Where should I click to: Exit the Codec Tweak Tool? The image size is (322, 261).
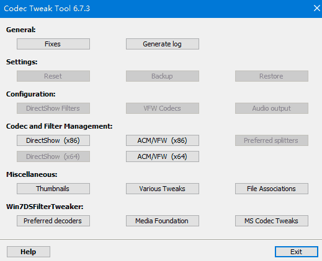[297, 252]
